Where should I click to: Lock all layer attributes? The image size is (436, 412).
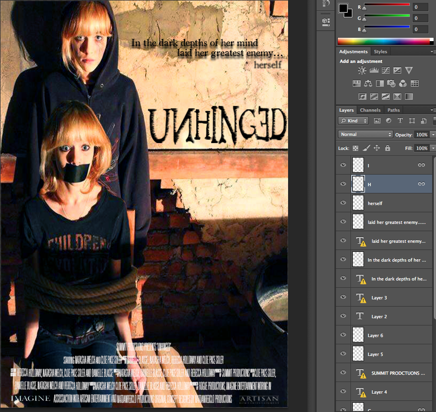click(x=388, y=148)
